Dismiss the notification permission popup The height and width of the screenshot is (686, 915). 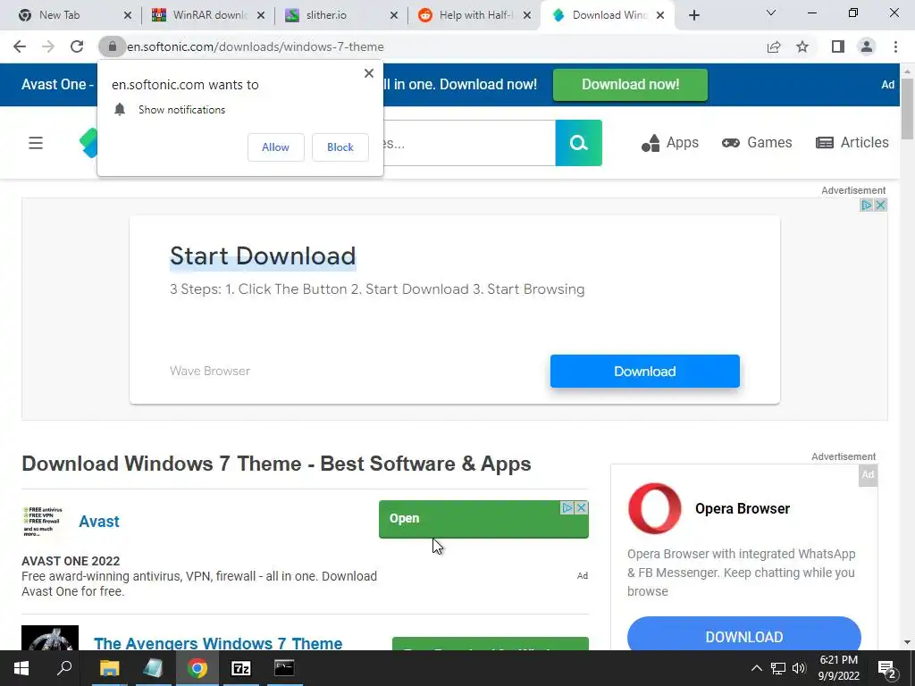(369, 73)
